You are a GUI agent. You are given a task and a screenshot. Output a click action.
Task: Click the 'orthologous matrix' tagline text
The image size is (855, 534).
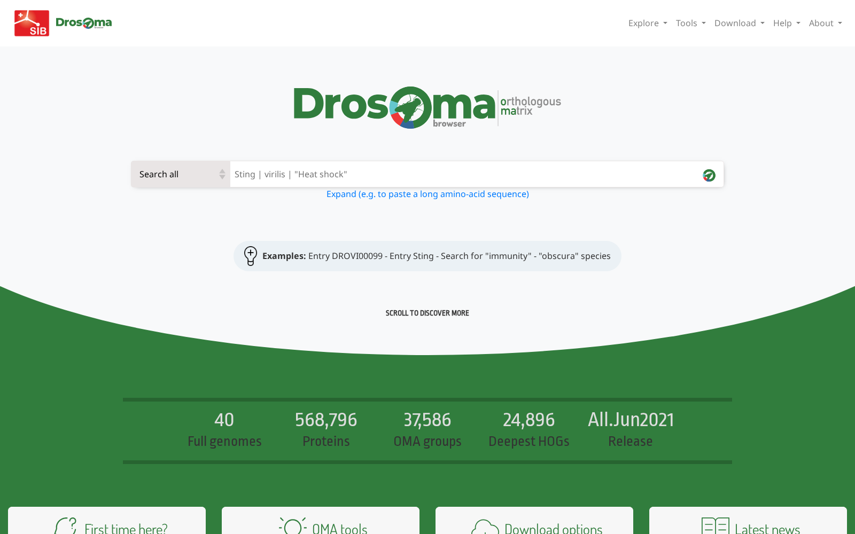(530, 106)
